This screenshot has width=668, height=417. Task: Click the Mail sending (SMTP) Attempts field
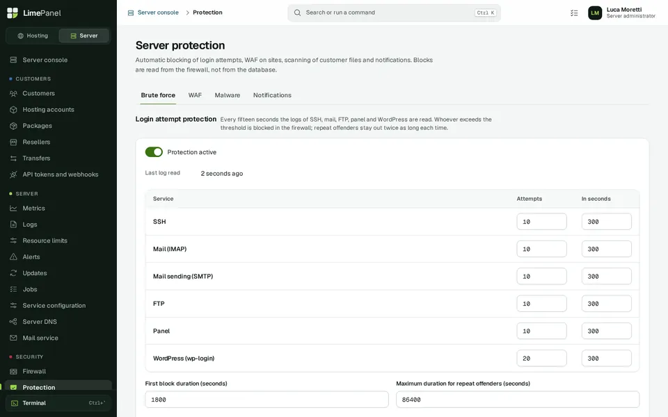click(541, 276)
